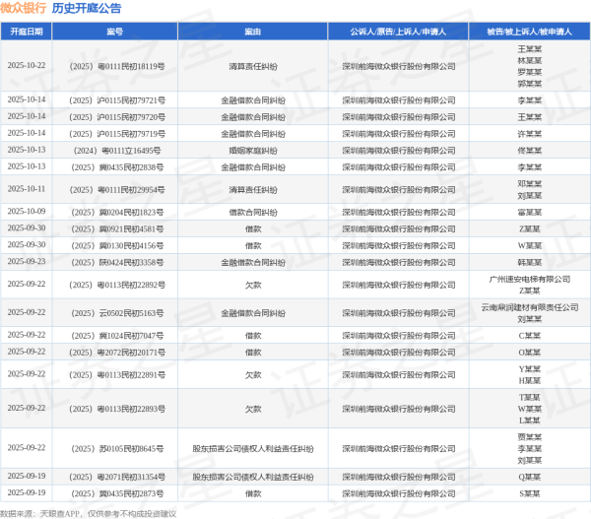Click defendant name 佟某某
This screenshot has height=519, width=591.
point(529,150)
